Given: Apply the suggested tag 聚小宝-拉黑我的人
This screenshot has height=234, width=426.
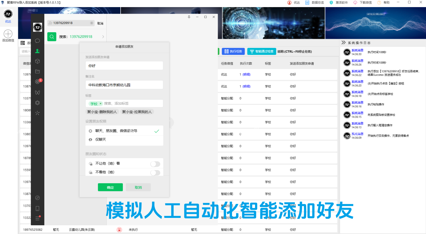Looking at the screenshot, I should [137, 112].
